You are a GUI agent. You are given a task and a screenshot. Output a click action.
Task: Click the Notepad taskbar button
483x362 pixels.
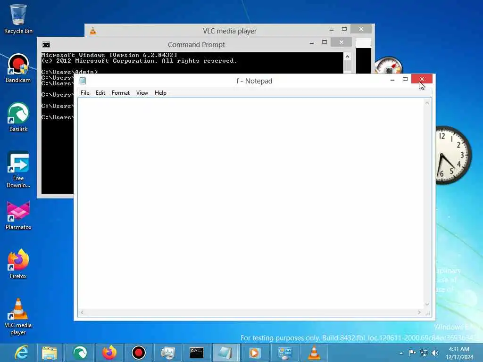point(225,353)
